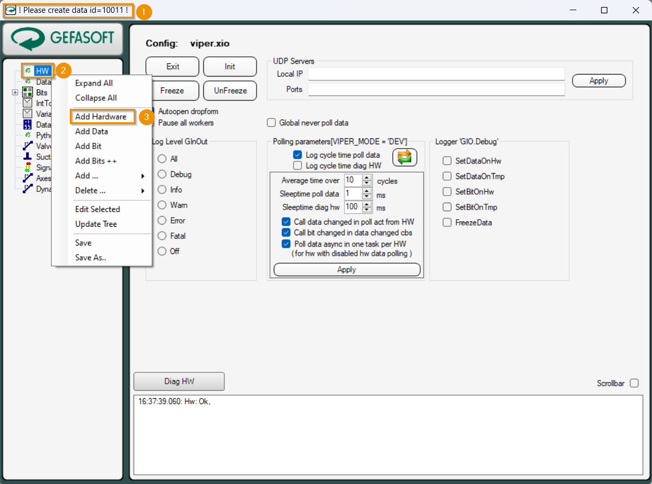Click the Dyna node icon in tree
The height and width of the screenshot is (484, 652).
27,189
